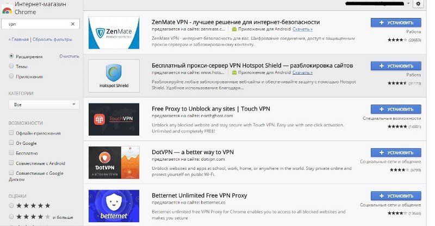Select the Приложения radio button
The image size is (435, 226).
tap(11, 76)
